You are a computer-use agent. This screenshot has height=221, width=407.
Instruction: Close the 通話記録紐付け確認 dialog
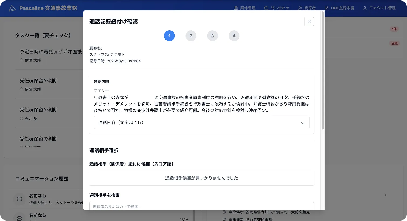[309, 22]
